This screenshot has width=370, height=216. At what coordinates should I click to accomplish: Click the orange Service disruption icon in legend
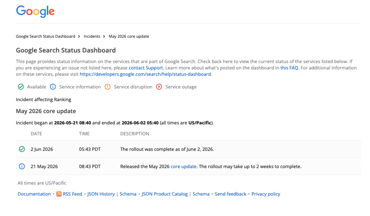click(x=108, y=87)
